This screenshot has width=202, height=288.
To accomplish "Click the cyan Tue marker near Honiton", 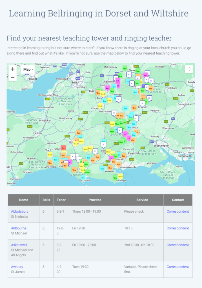I will pyautogui.click(x=56, y=159).
